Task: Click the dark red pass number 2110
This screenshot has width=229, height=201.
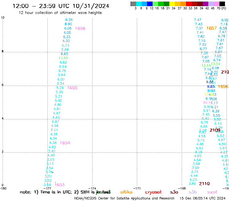Action: click(204, 184)
